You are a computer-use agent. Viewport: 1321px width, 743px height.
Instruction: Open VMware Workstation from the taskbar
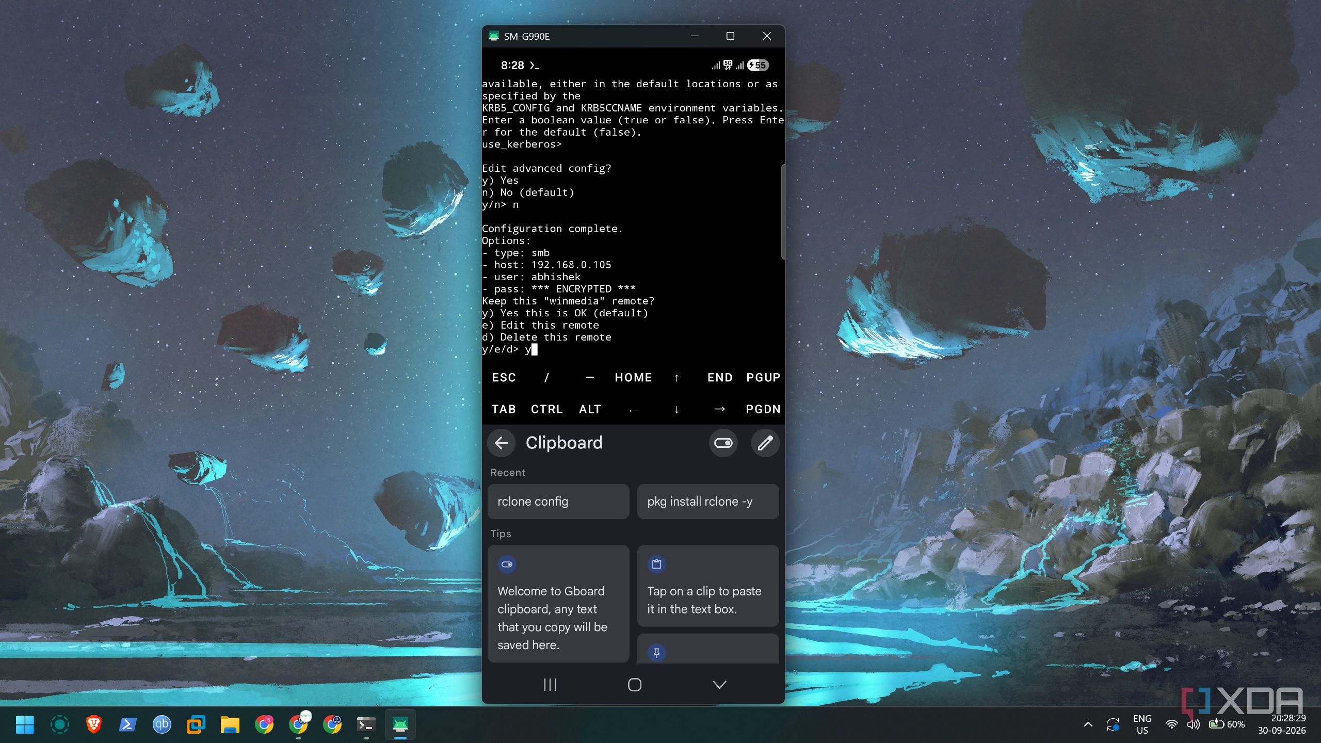pyautogui.click(x=196, y=724)
